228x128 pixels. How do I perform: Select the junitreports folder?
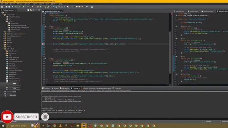coord(11,53)
